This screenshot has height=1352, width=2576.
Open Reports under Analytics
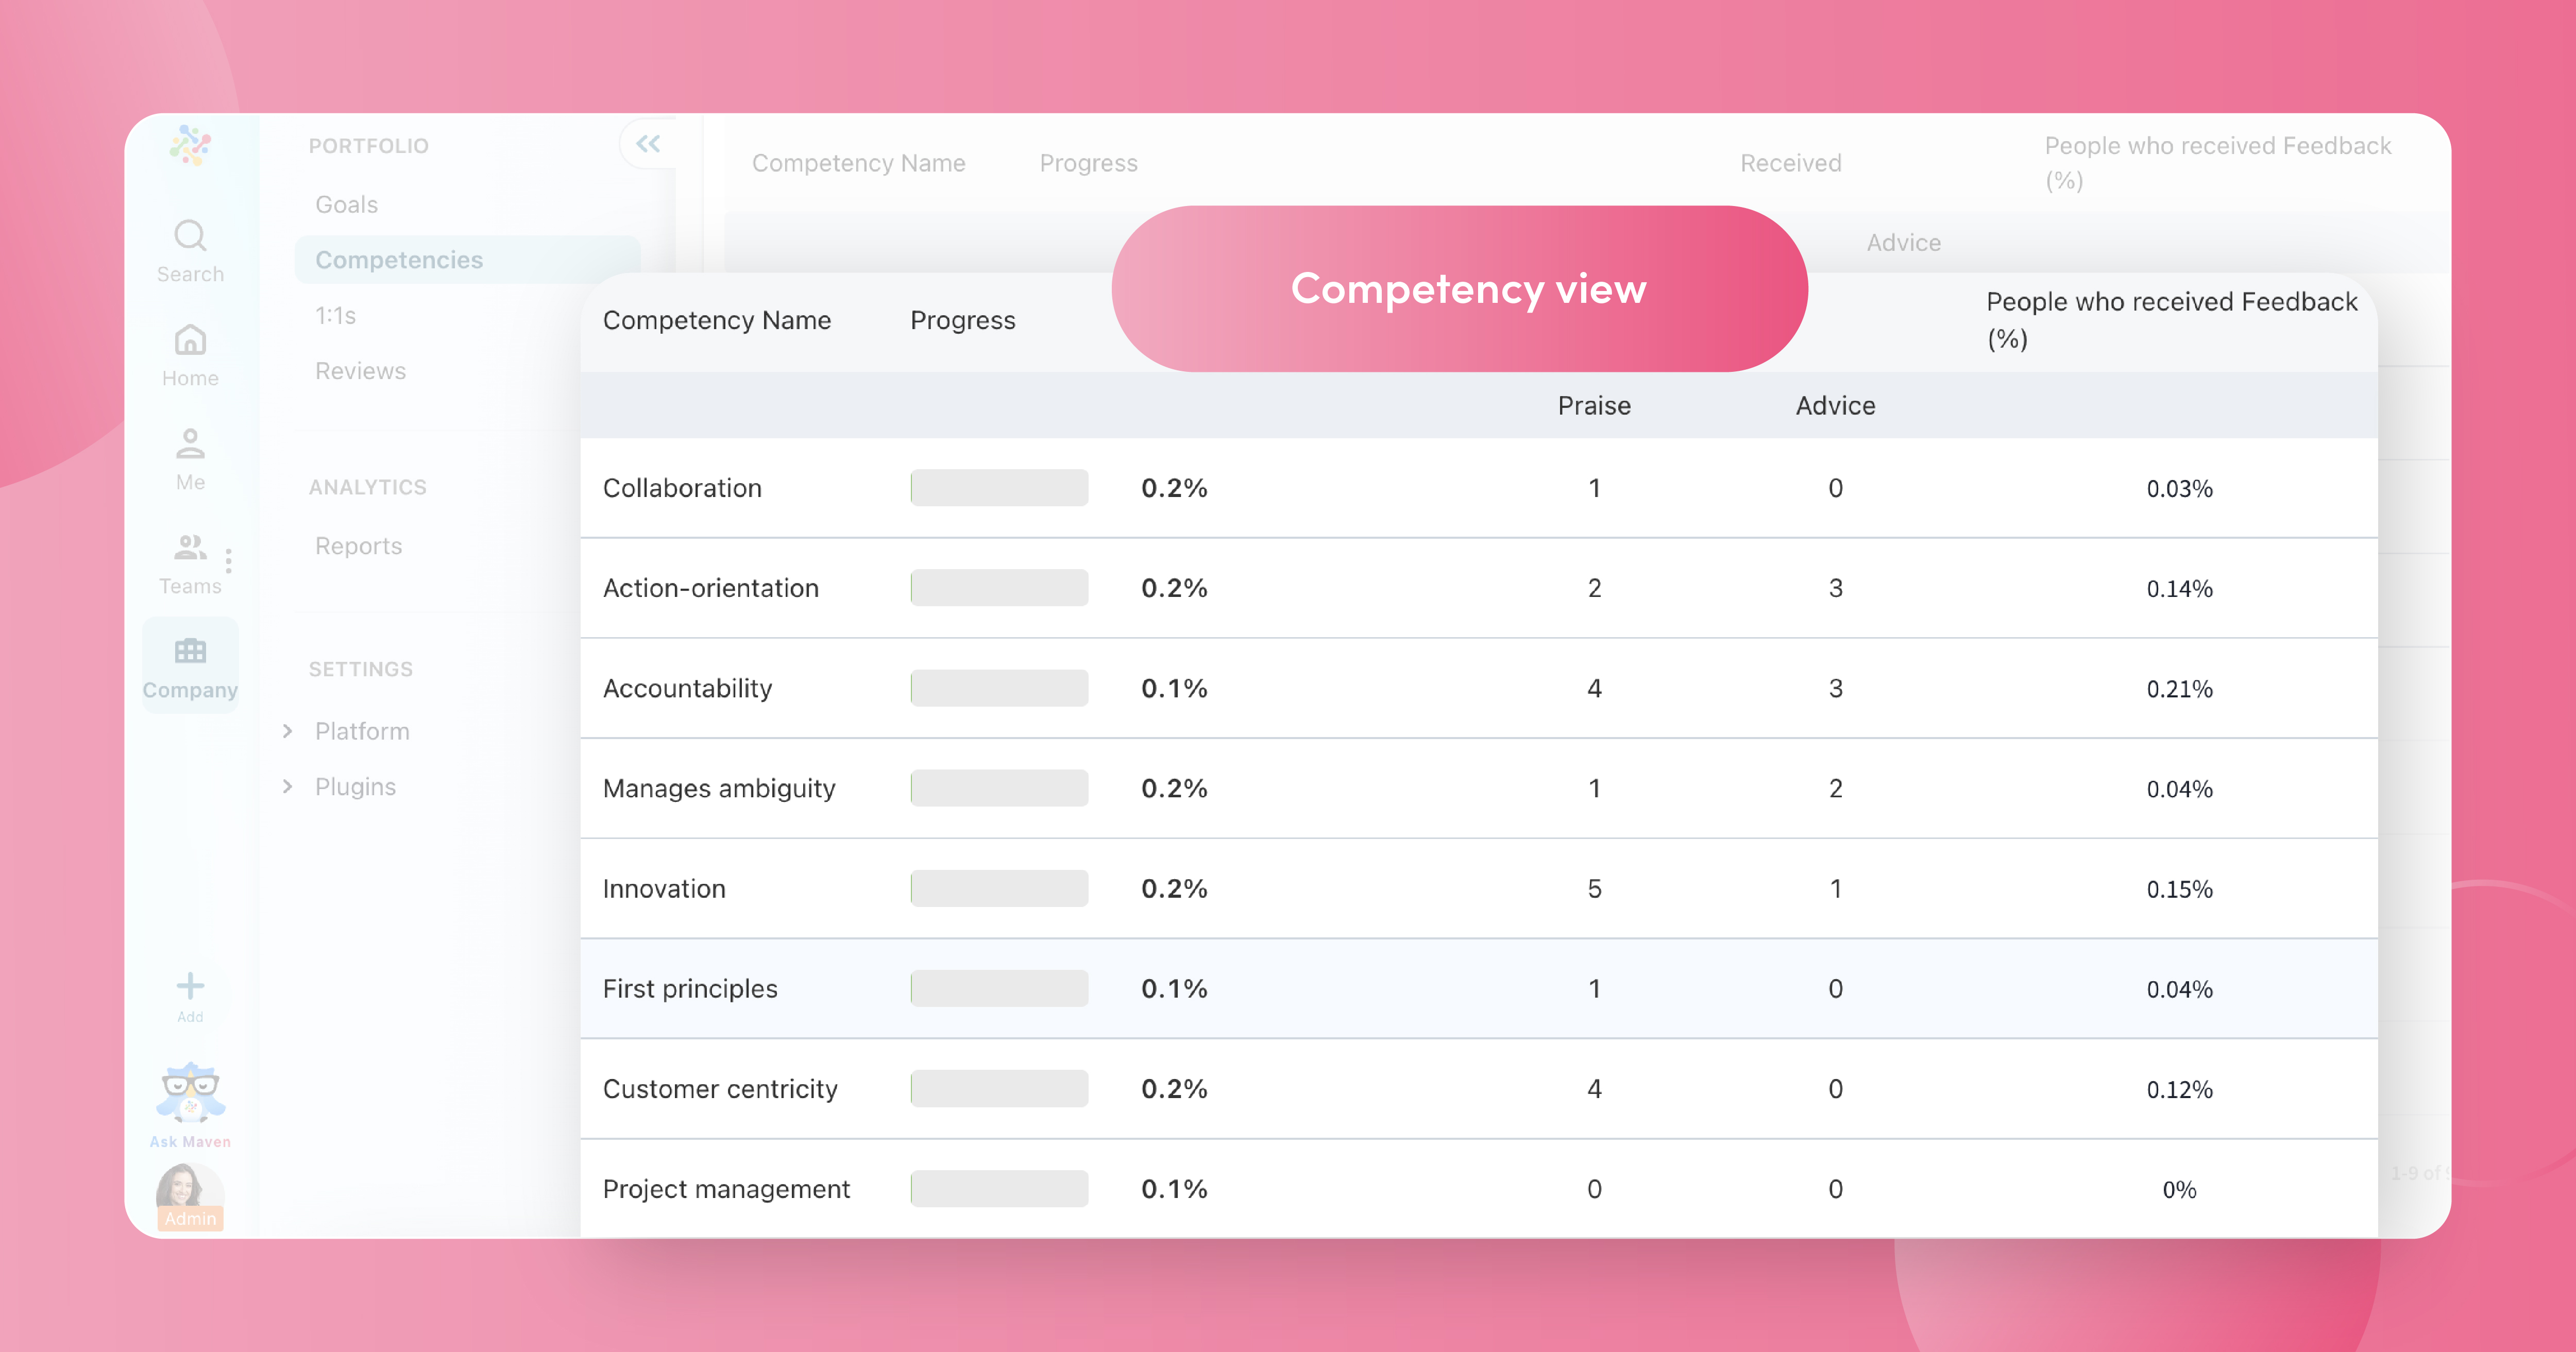click(x=358, y=546)
